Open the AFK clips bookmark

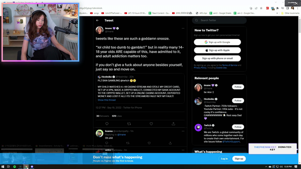201,13
